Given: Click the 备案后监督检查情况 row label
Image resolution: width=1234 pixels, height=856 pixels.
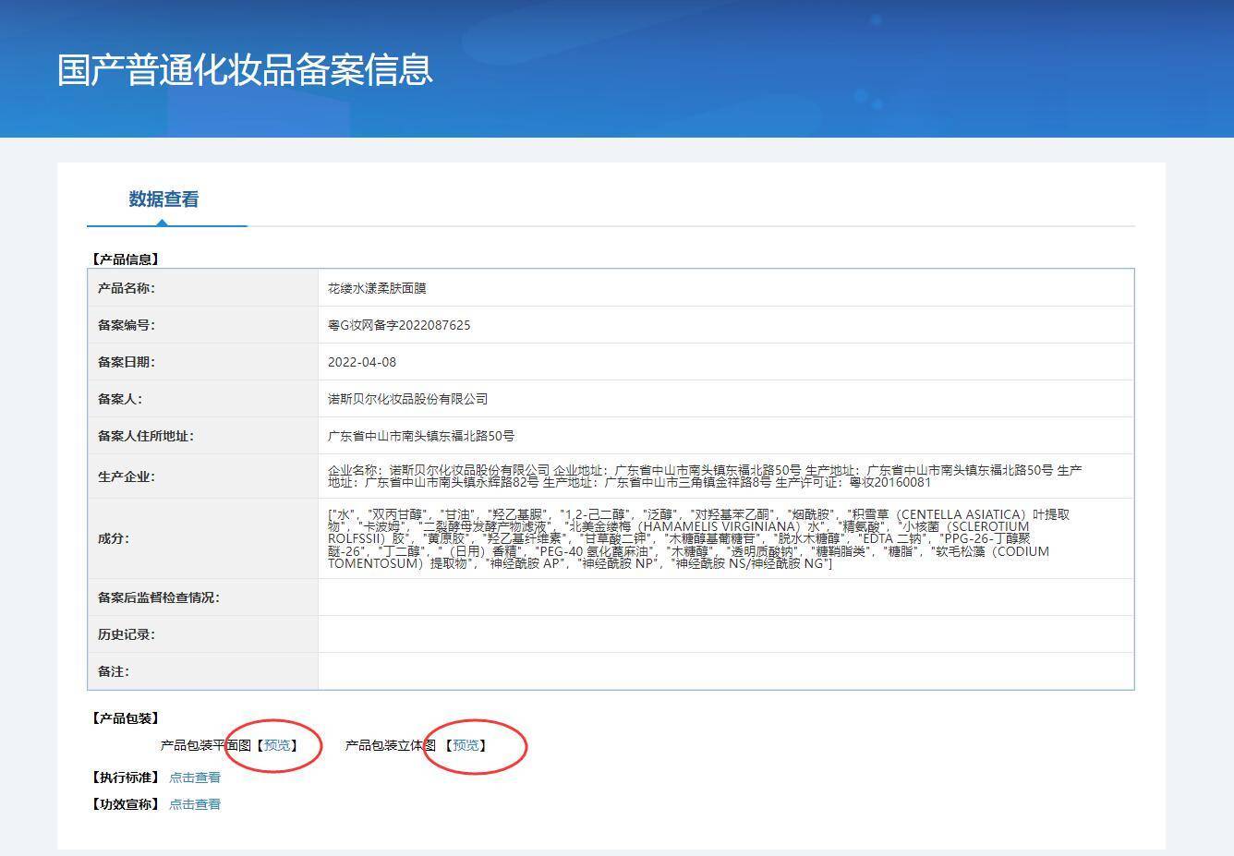Looking at the screenshot, I should pyautogui.click(x=159, y=597).
